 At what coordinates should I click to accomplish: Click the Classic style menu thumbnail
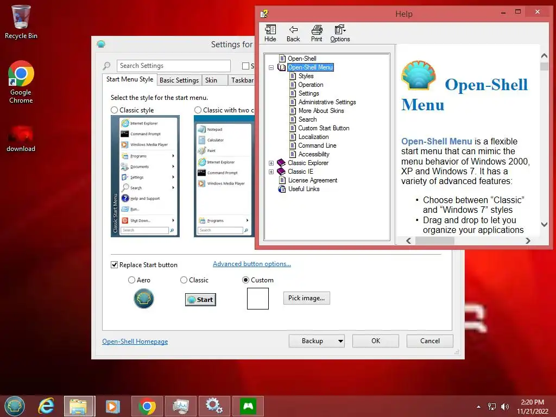pyautogui.click(x=145, y=176)
